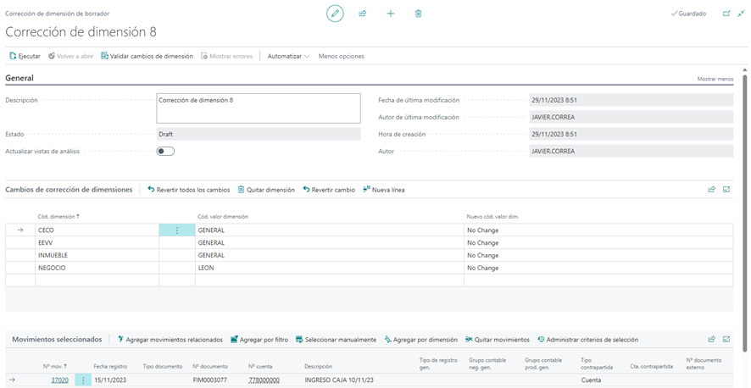This screenshot has height=388, width=751.
Task: Click the LEON dimension value cell
Action: [330, 268]
